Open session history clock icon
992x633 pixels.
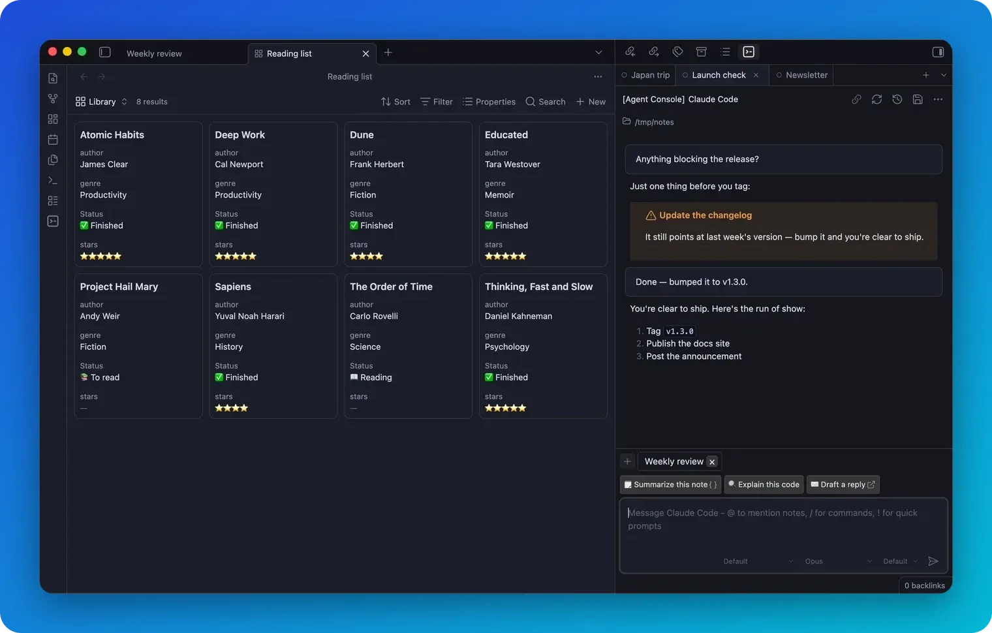897,99
